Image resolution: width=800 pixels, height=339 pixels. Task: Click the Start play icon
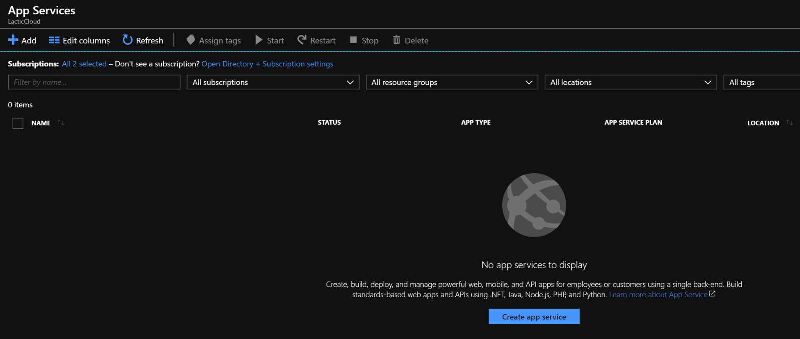[259, 40]
